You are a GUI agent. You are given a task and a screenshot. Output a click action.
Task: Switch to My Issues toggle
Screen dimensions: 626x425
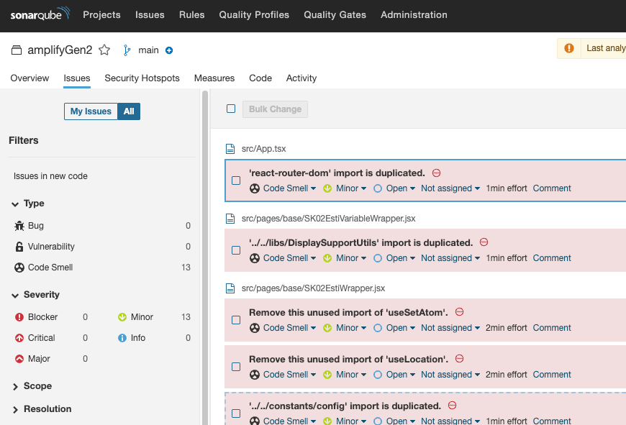point(91,111)
